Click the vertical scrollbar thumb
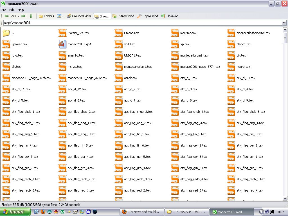Screen dimensions: 288x216 tap(285, 38)
